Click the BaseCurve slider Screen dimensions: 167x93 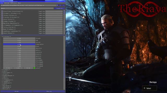(19, 56)
